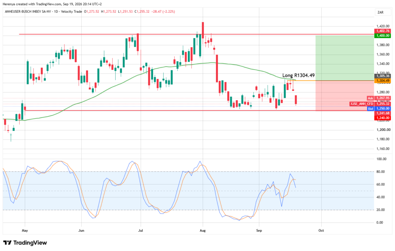The image size is (395, 251).
Task: Select the red stop-loss zone of long position
Action: [344, 96]
